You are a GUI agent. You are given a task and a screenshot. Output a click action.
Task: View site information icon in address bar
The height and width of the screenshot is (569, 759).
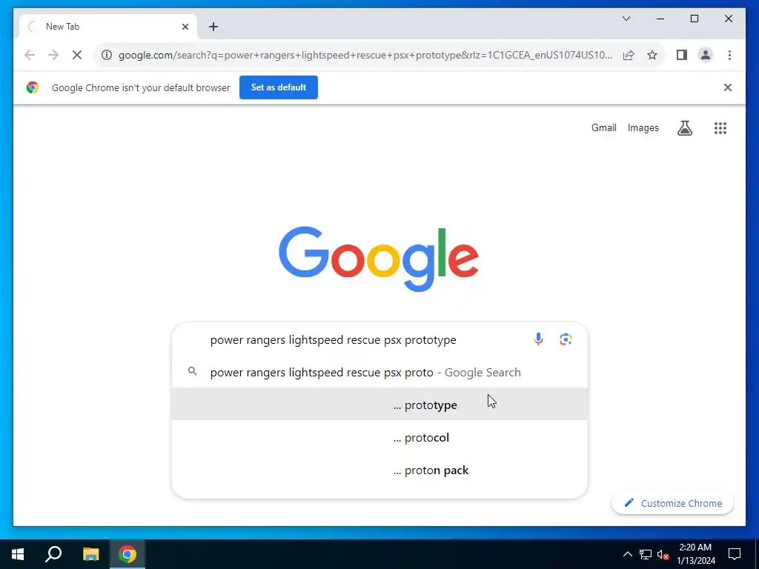pos(107,55)
